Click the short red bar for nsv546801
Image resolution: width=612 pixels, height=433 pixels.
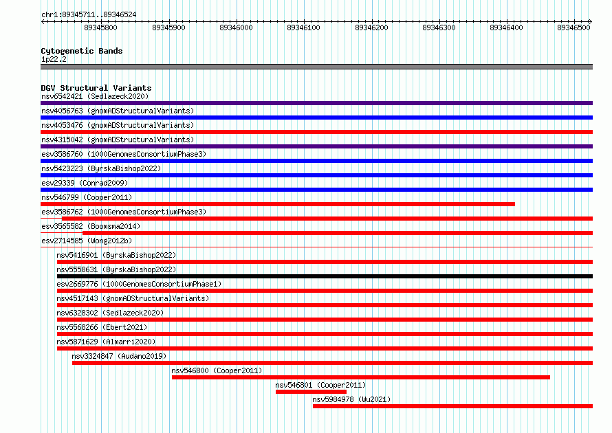coord(311,392)
